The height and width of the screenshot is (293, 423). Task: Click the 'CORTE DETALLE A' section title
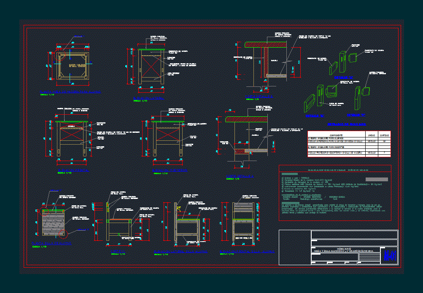coord(240,176)
